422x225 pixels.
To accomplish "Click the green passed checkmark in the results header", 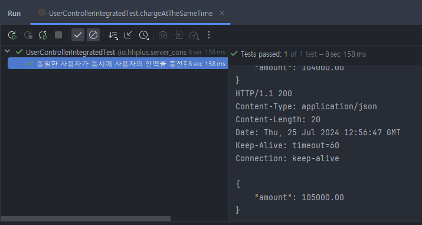I will [234, 54].
